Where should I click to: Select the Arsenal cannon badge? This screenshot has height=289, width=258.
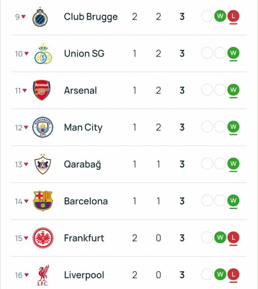pyautogui.click(x=42, y=90)
